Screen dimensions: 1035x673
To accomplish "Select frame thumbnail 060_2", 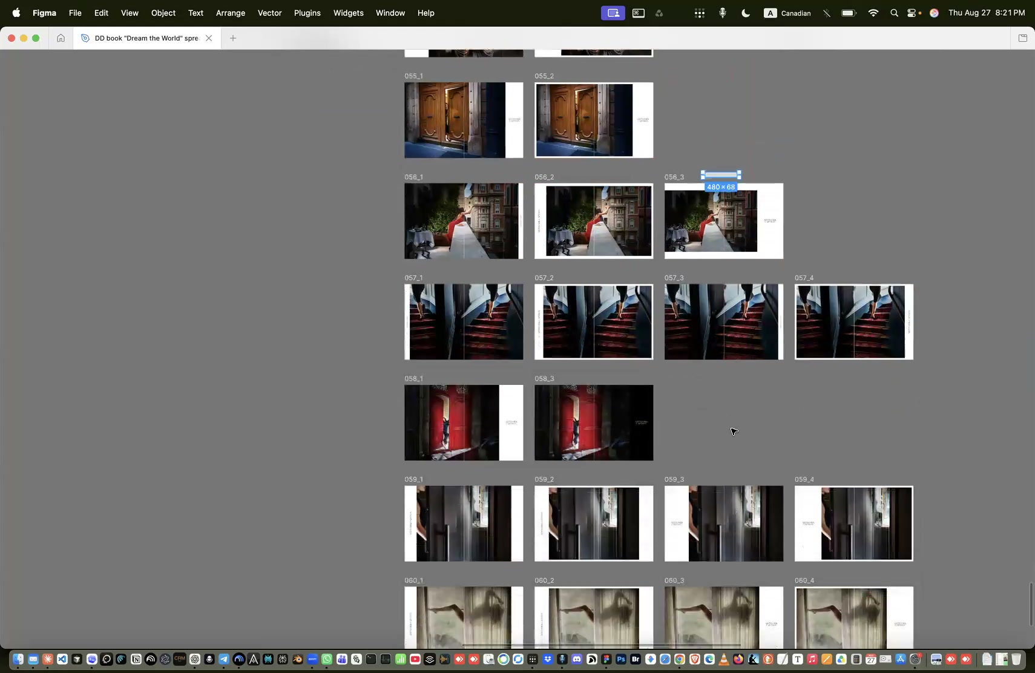I will click(594, 617).
